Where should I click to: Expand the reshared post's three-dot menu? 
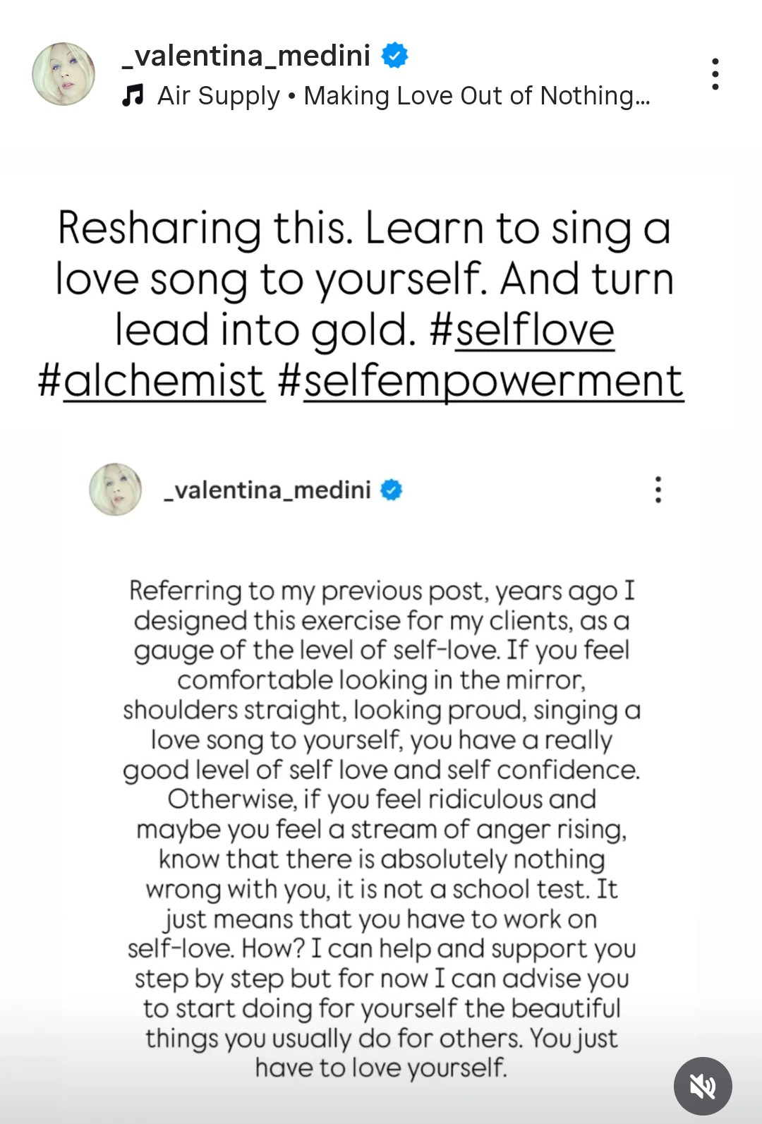tap(658, 489)
